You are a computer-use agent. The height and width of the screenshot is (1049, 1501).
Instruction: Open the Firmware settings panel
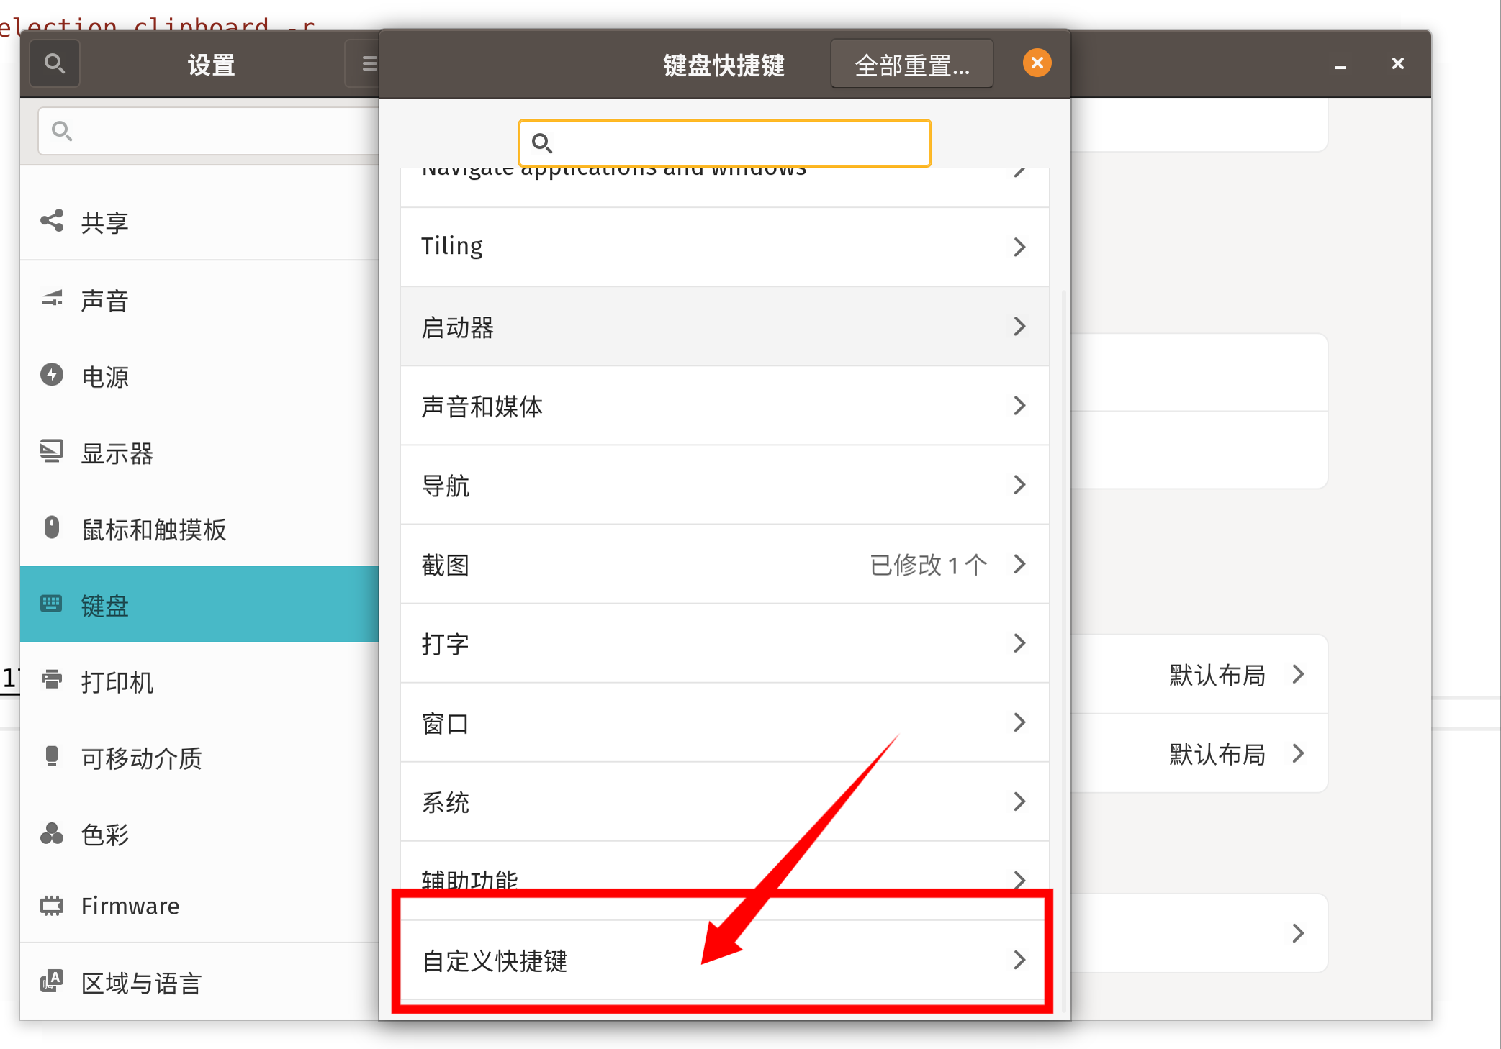pos(200,906)
